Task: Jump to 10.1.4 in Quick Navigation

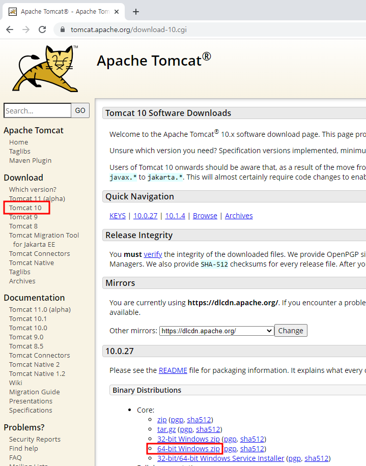Action: [x=175, y=216]
